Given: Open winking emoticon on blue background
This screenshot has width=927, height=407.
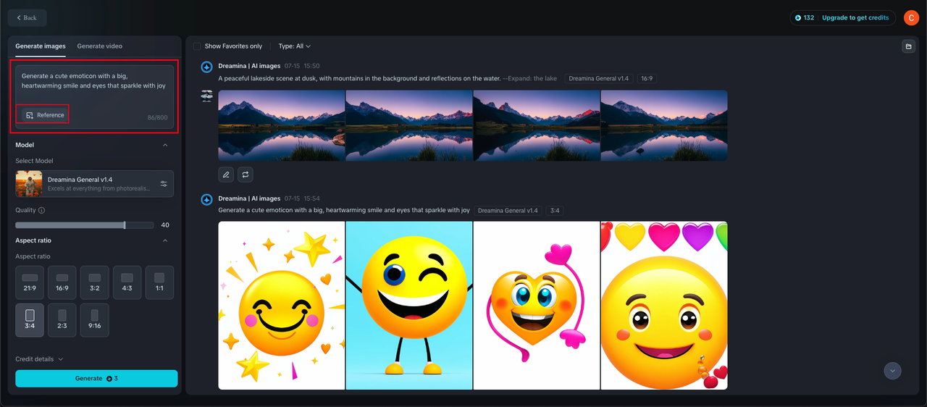Looking at the screenshot, I should point(409,306).
